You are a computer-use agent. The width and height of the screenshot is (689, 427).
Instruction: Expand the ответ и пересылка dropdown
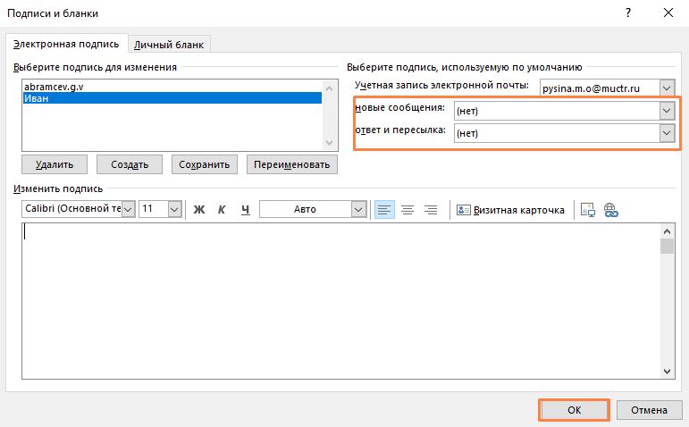pos(665,132)
